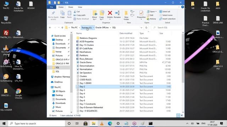Open FileZilla desktop shortcut

click(x=6, y=34)
